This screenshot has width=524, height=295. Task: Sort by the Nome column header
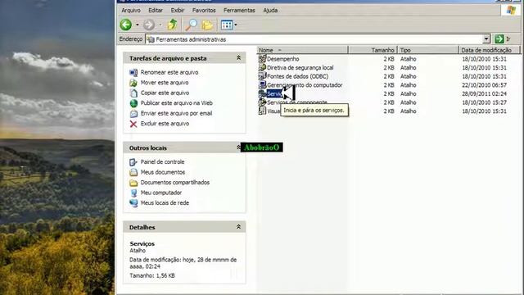[302, 50]
